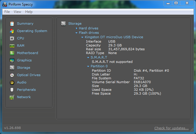Collapse the Flash drives section
Viewport: 196px width, 134px height.
click(76, 33)
